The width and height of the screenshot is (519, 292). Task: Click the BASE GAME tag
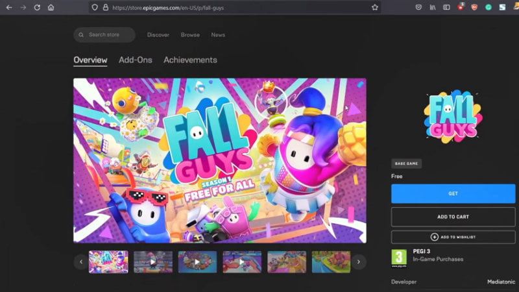[x=407, y=164]
